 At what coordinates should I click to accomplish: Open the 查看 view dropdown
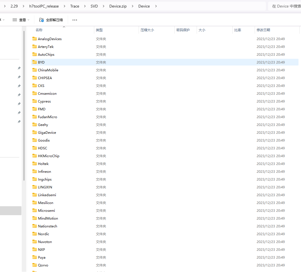pos(21,20)
